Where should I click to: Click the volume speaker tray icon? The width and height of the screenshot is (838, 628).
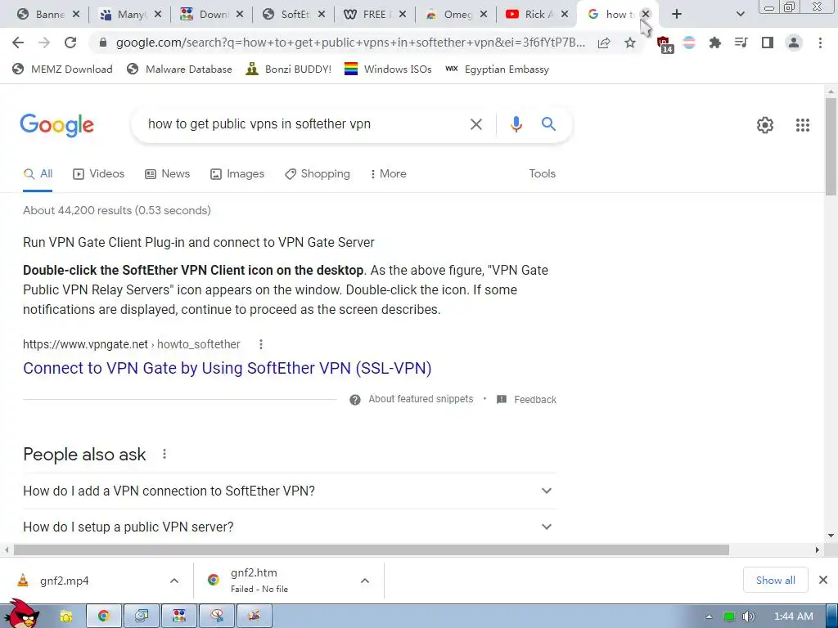tap(749, 617)
